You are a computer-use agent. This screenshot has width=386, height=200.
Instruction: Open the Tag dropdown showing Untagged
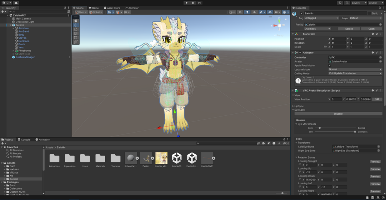321,18
